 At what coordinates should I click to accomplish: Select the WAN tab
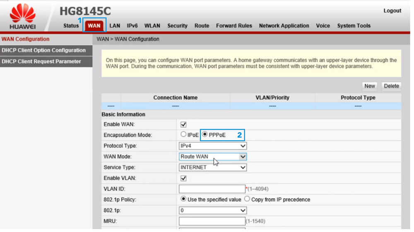94,26
